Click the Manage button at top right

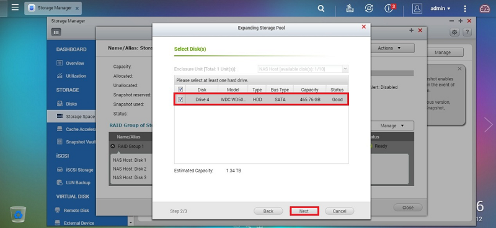(x=442, y=53)
